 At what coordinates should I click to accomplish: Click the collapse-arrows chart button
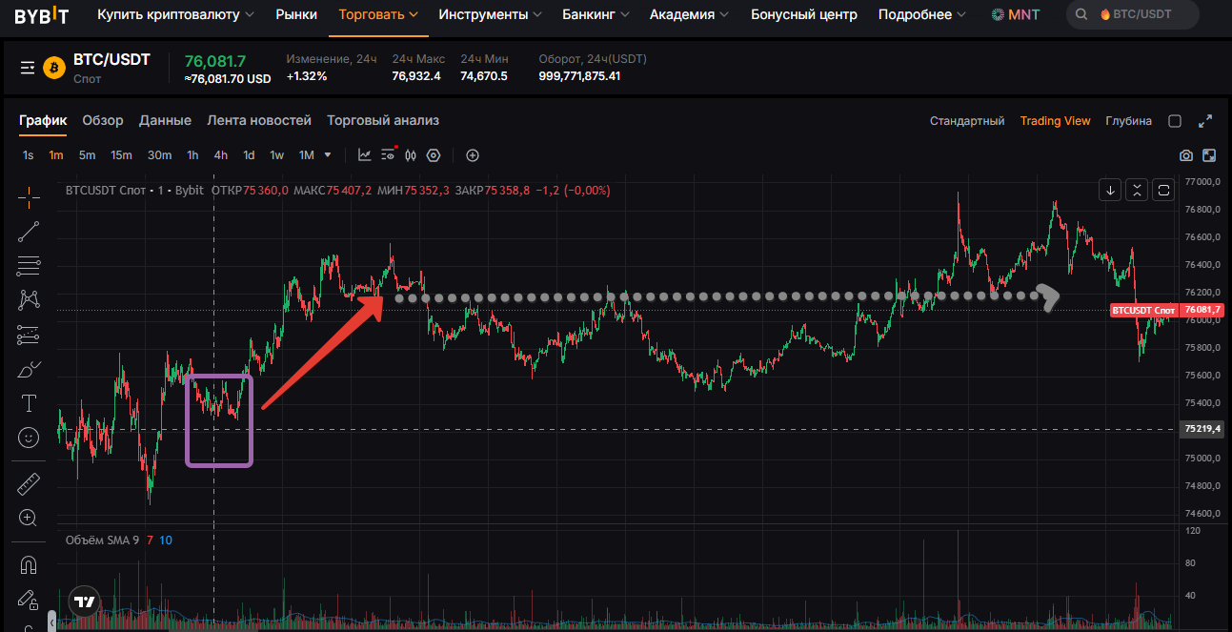(x=1137, y=190)
